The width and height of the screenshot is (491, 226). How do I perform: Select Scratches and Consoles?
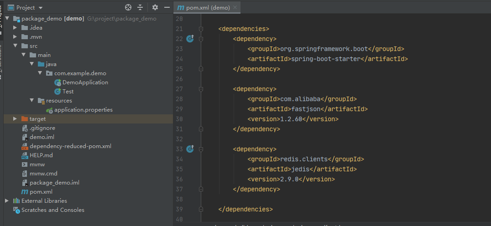[x=52, y=210]
